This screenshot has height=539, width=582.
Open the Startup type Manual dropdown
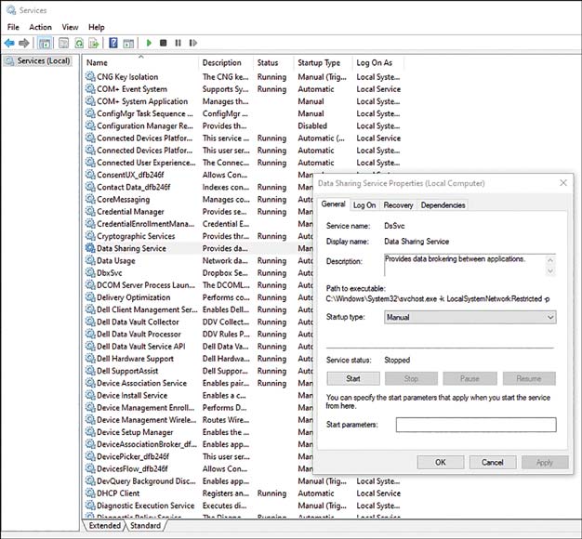[x=470, y=317]
